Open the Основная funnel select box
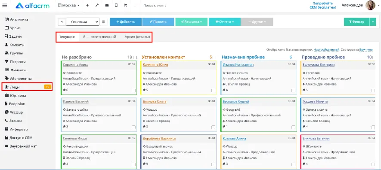381x170 pixels. tap(83, 22)
